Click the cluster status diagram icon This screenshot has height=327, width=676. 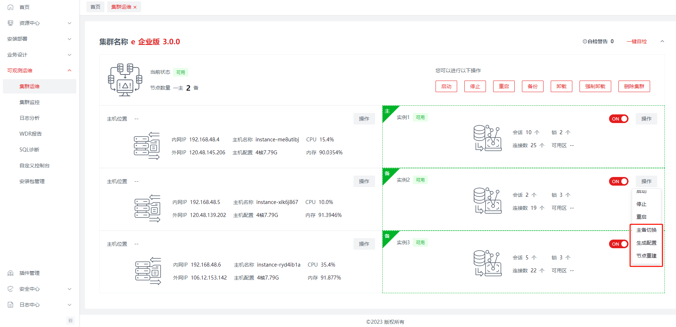[125, 80]
